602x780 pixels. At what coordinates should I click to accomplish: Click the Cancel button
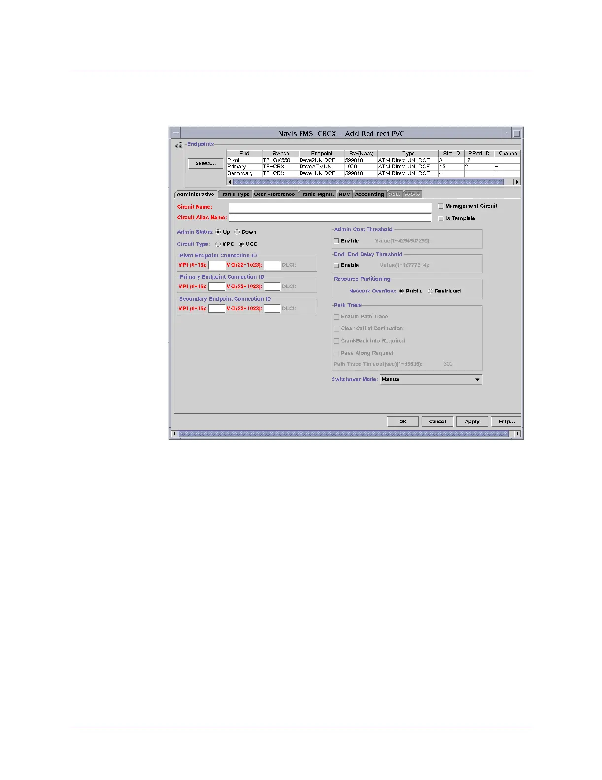pos(437,422)
